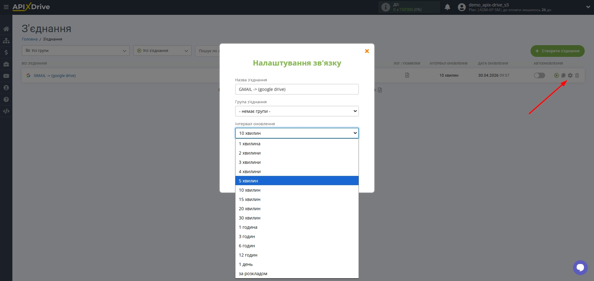
Task: Click the connection search field
Action: [208, 51]
